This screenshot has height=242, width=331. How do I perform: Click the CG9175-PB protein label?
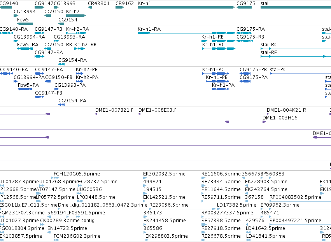pyautogui.click(x=253, y=70)
